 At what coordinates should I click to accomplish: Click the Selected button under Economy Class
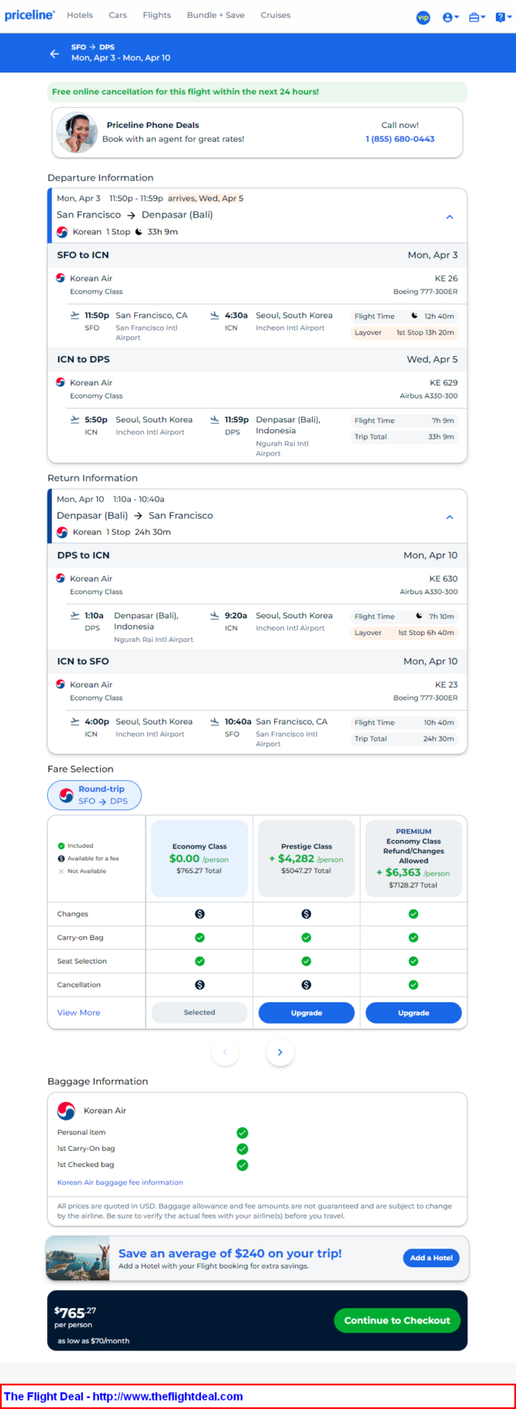(x=199, y=1013)
